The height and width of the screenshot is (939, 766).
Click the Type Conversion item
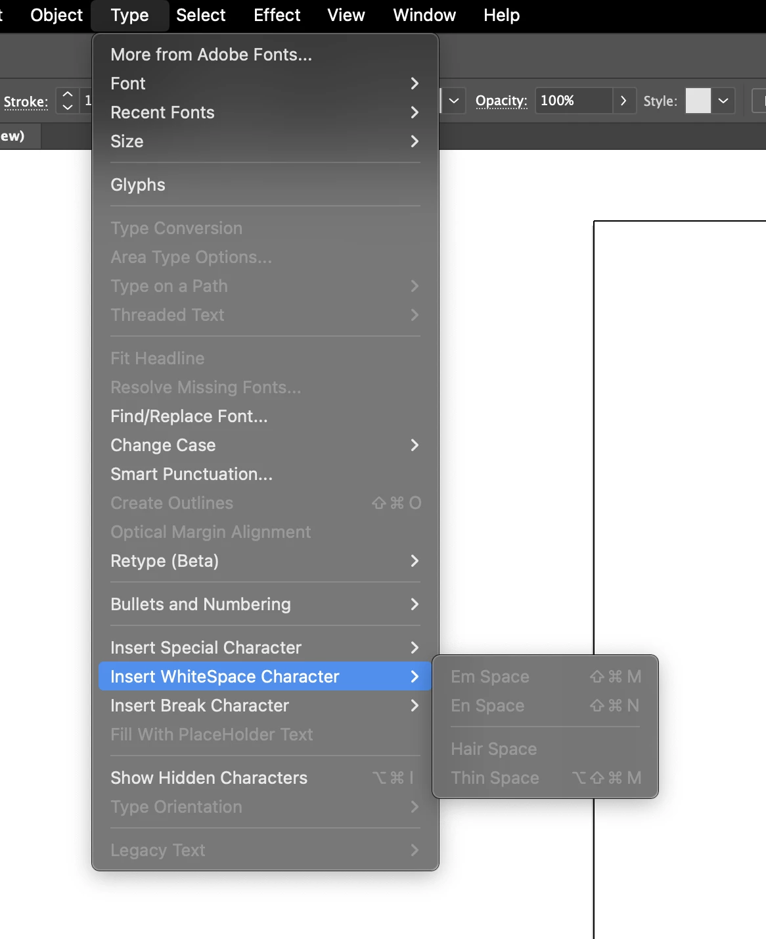pyautogui.click(x=265, y=228)
